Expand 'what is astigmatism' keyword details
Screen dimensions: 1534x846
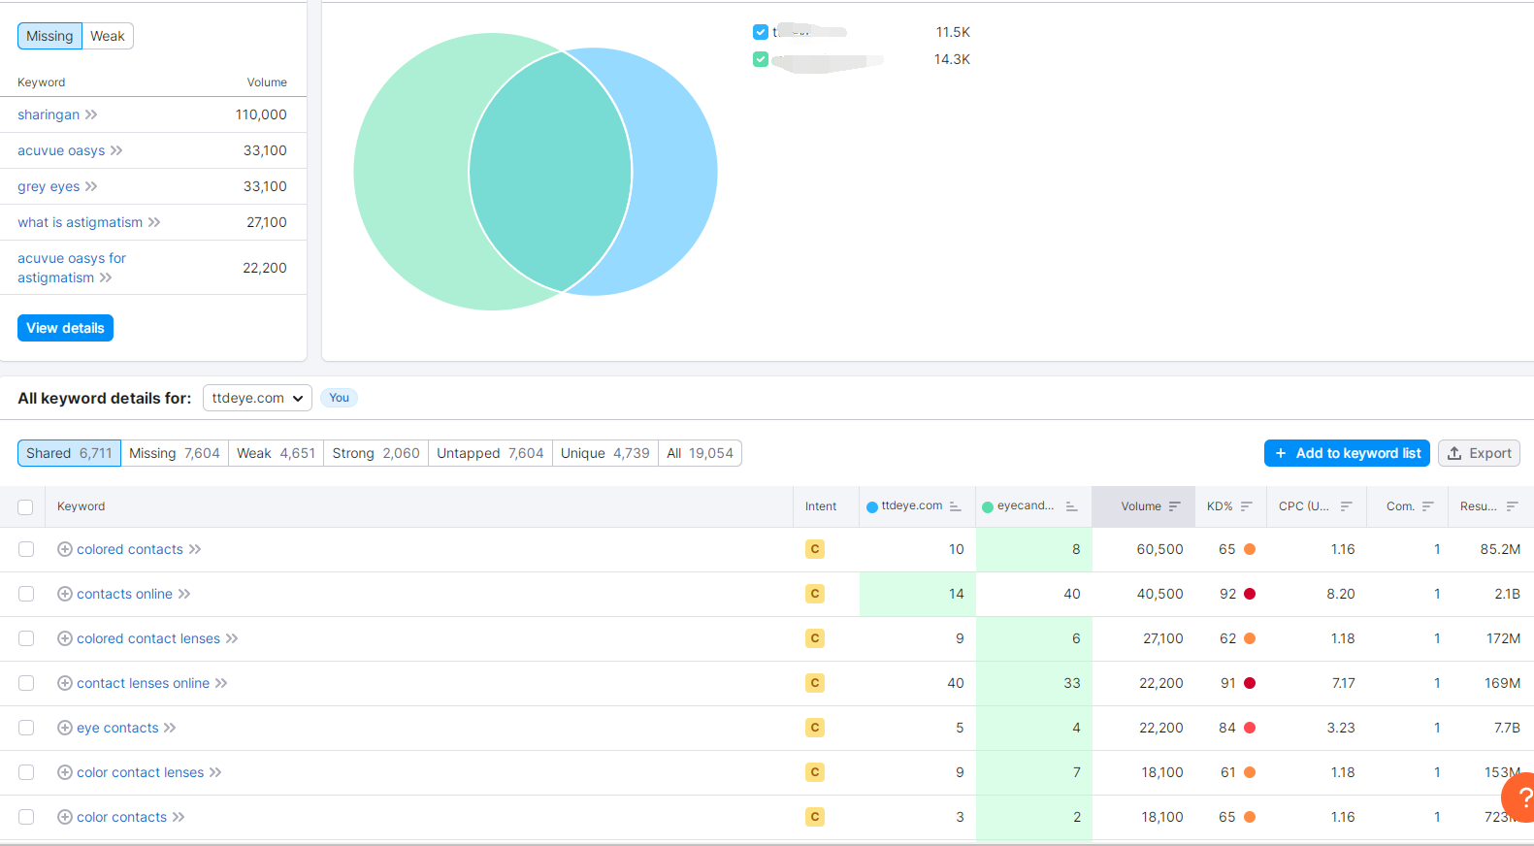point(154,222)
